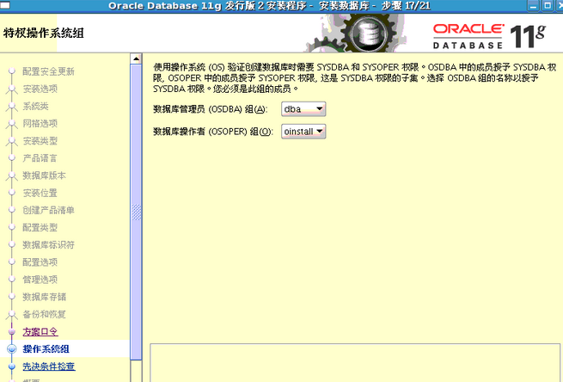Maximize the Oracle installer window
The image size is (563, 382).
pyautogui.click(x=548, y=6)
